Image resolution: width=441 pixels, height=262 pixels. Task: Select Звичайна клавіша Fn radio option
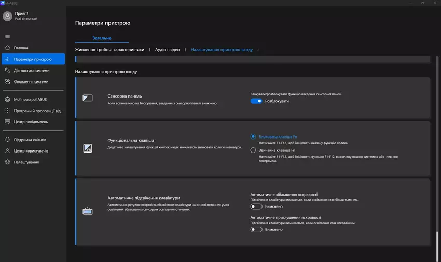(253, 150)
